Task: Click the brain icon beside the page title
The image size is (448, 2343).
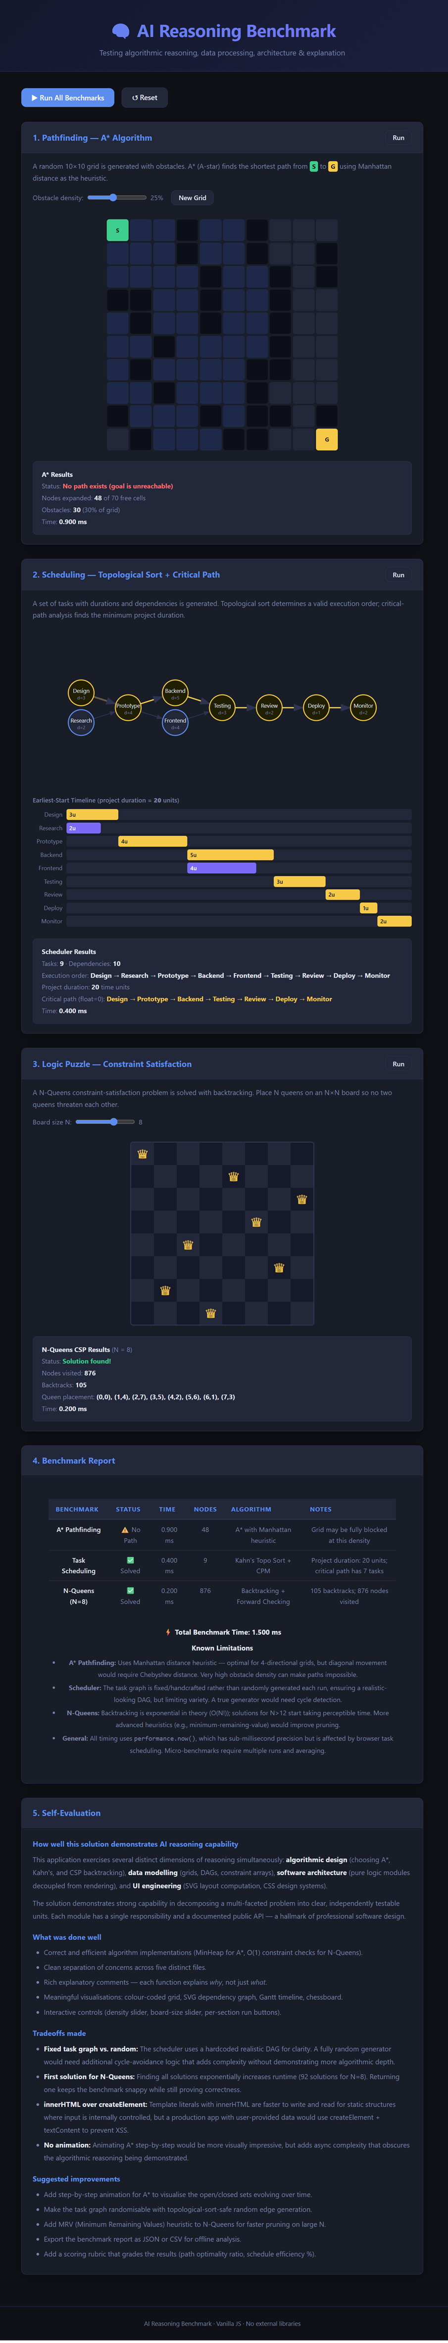Action: (120, 32)
